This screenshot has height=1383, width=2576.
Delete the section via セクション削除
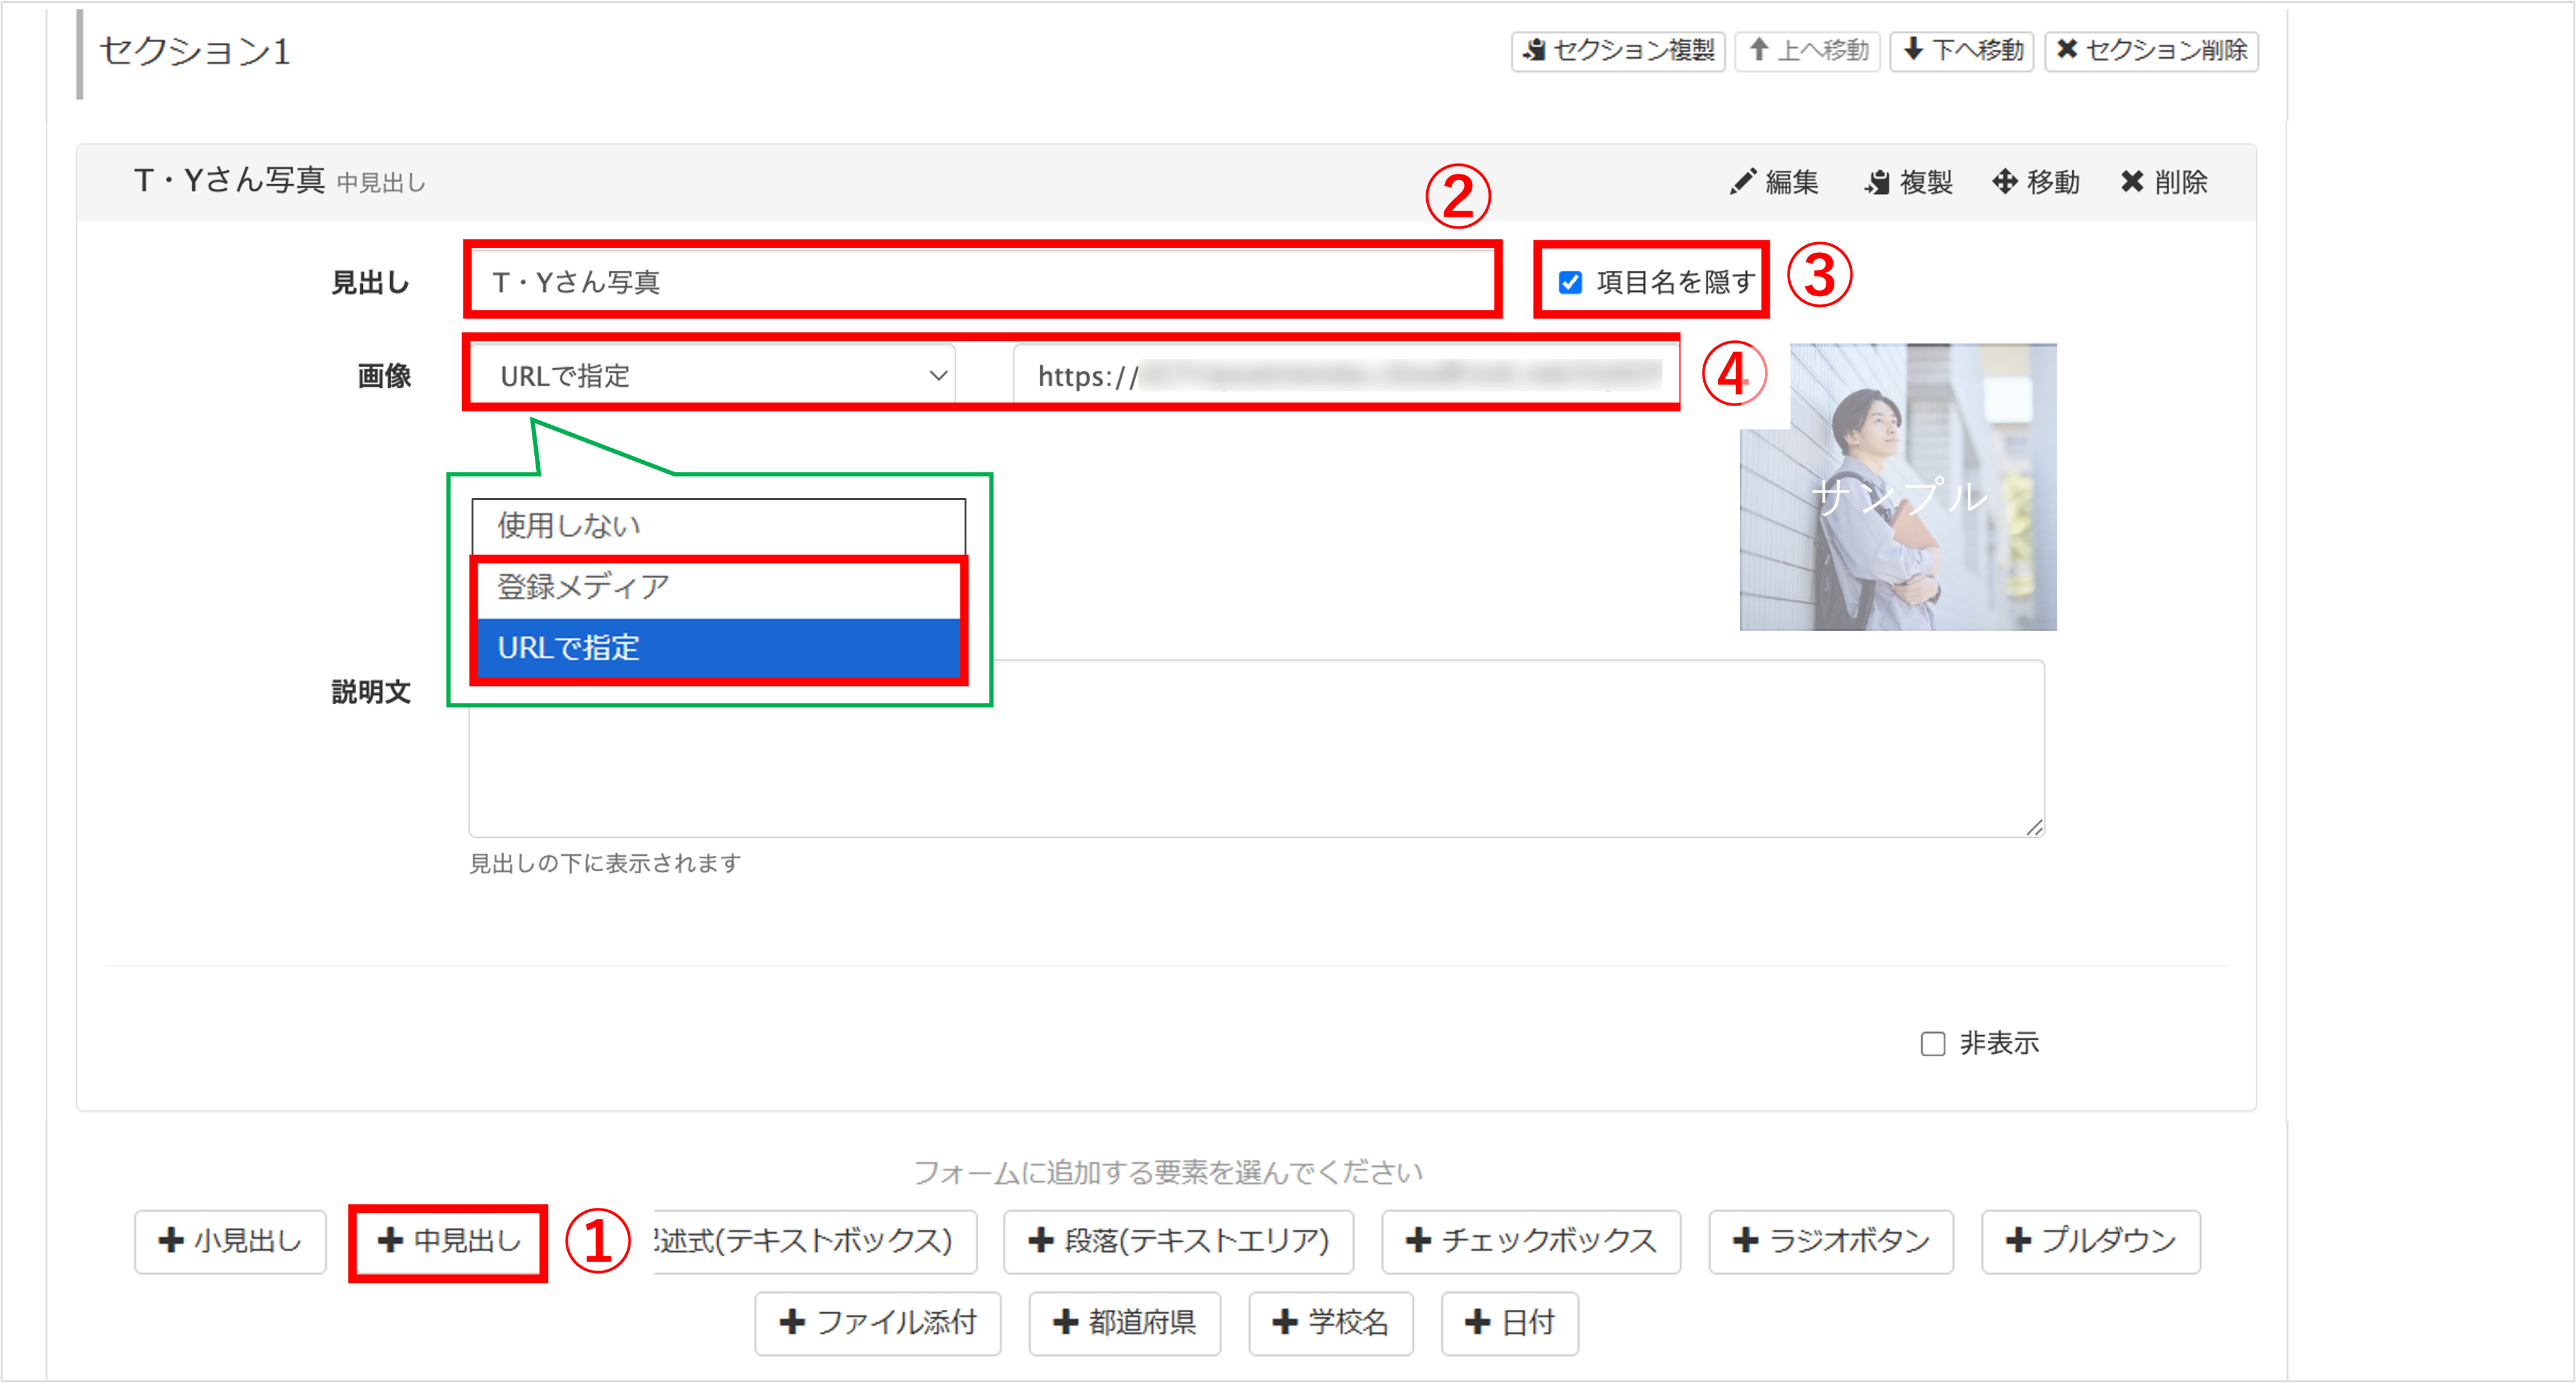pos(2151,50)
